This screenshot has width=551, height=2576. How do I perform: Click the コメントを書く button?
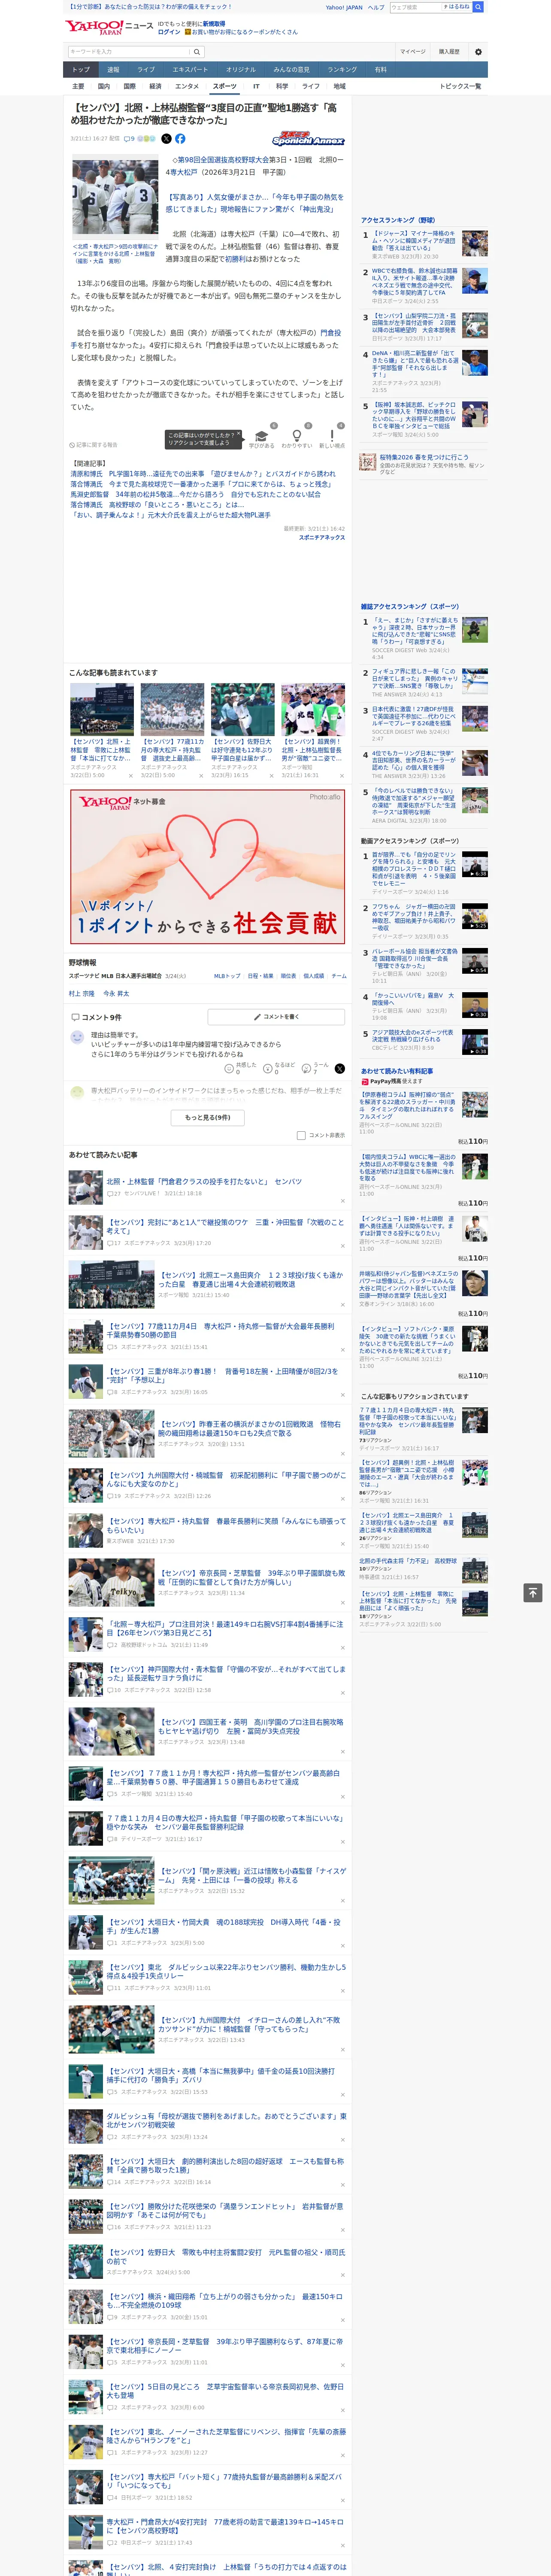[x=276, y=1017]
